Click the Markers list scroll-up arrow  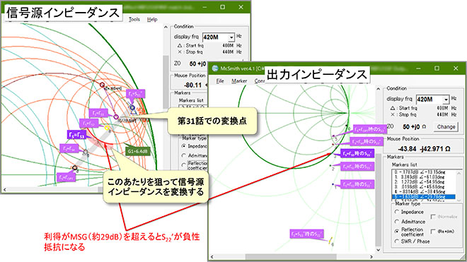click(459, 173)
